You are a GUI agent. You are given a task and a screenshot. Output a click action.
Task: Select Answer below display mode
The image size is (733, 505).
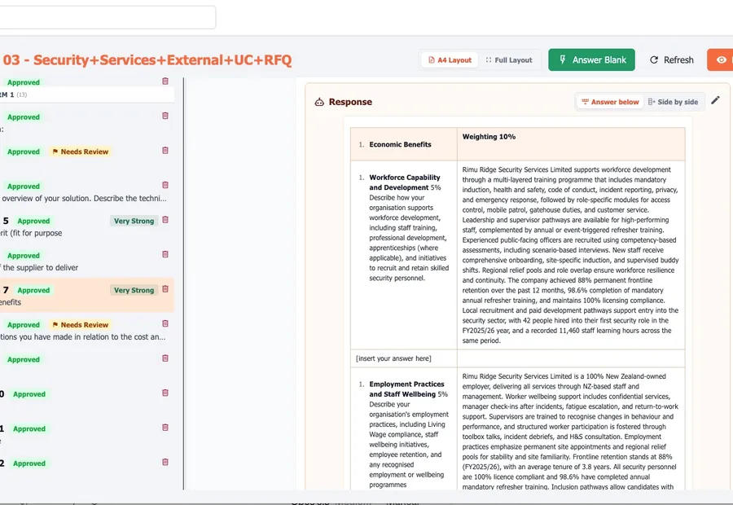610,102
